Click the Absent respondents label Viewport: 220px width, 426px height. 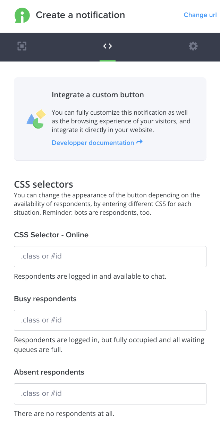coord(49,372)
